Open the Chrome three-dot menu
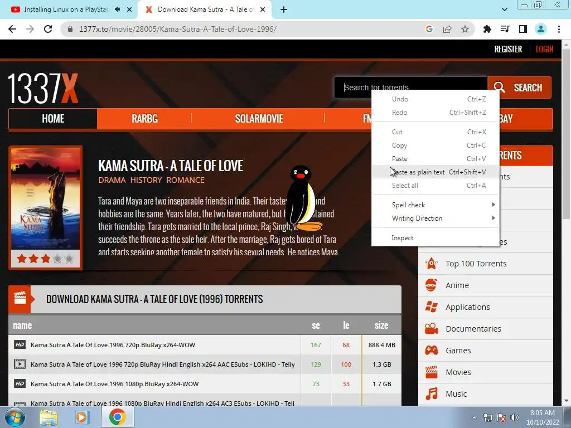Screen dimensions: 571x428 [559, 29]
